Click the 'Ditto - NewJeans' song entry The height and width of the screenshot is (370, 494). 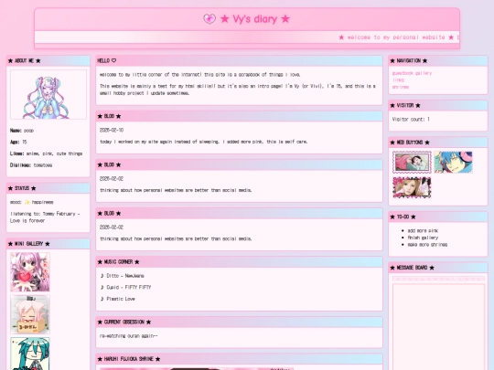[122, 276]
